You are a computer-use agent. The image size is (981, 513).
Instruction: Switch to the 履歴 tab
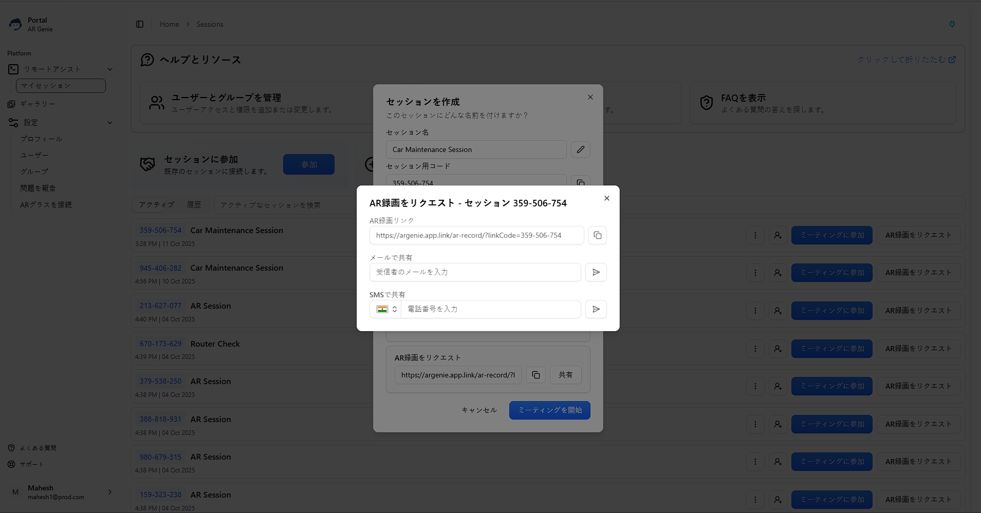click(194, 205)
